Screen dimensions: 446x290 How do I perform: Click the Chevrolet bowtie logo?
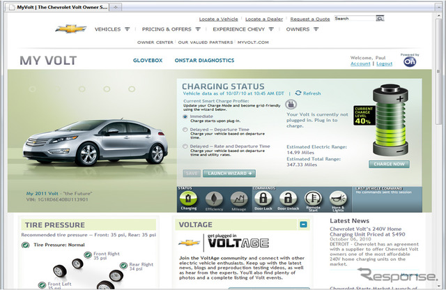(71, 29)
